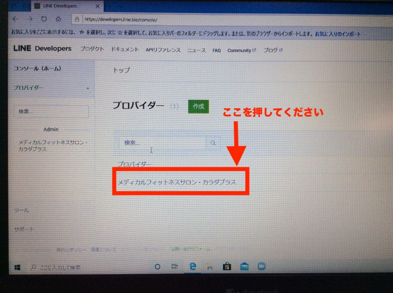Image resolution: width=393 pixels, height=293 pixels.
Task: Open the FAQ menu item
Action: (216, 51)
